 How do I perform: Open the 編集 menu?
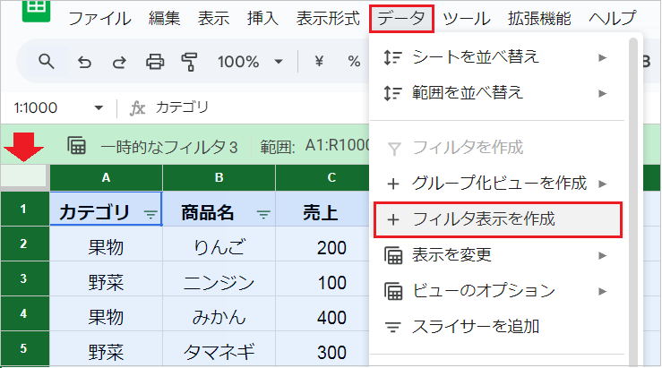point(164,19)
